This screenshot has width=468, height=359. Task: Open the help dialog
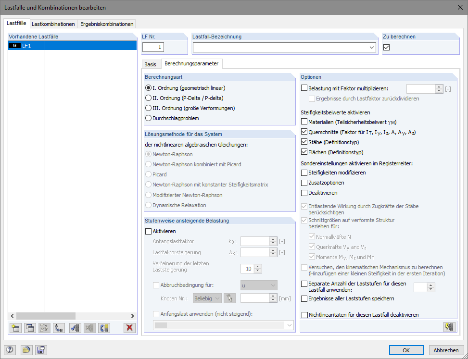coord(10,350)
